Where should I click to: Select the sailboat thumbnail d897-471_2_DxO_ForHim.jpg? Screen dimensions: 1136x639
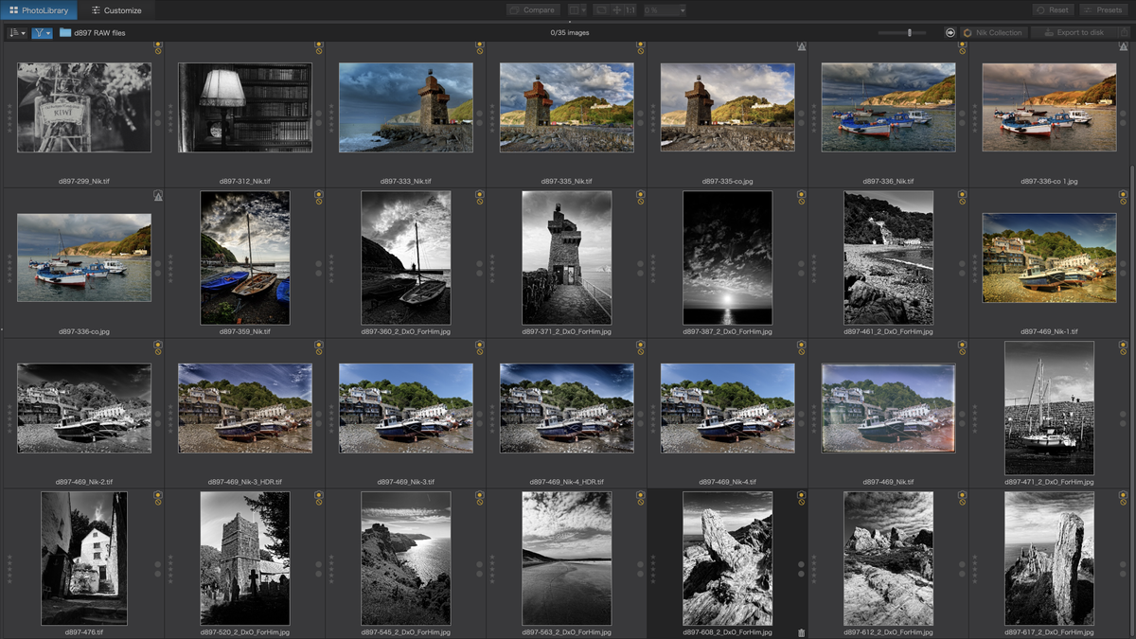1049,408
